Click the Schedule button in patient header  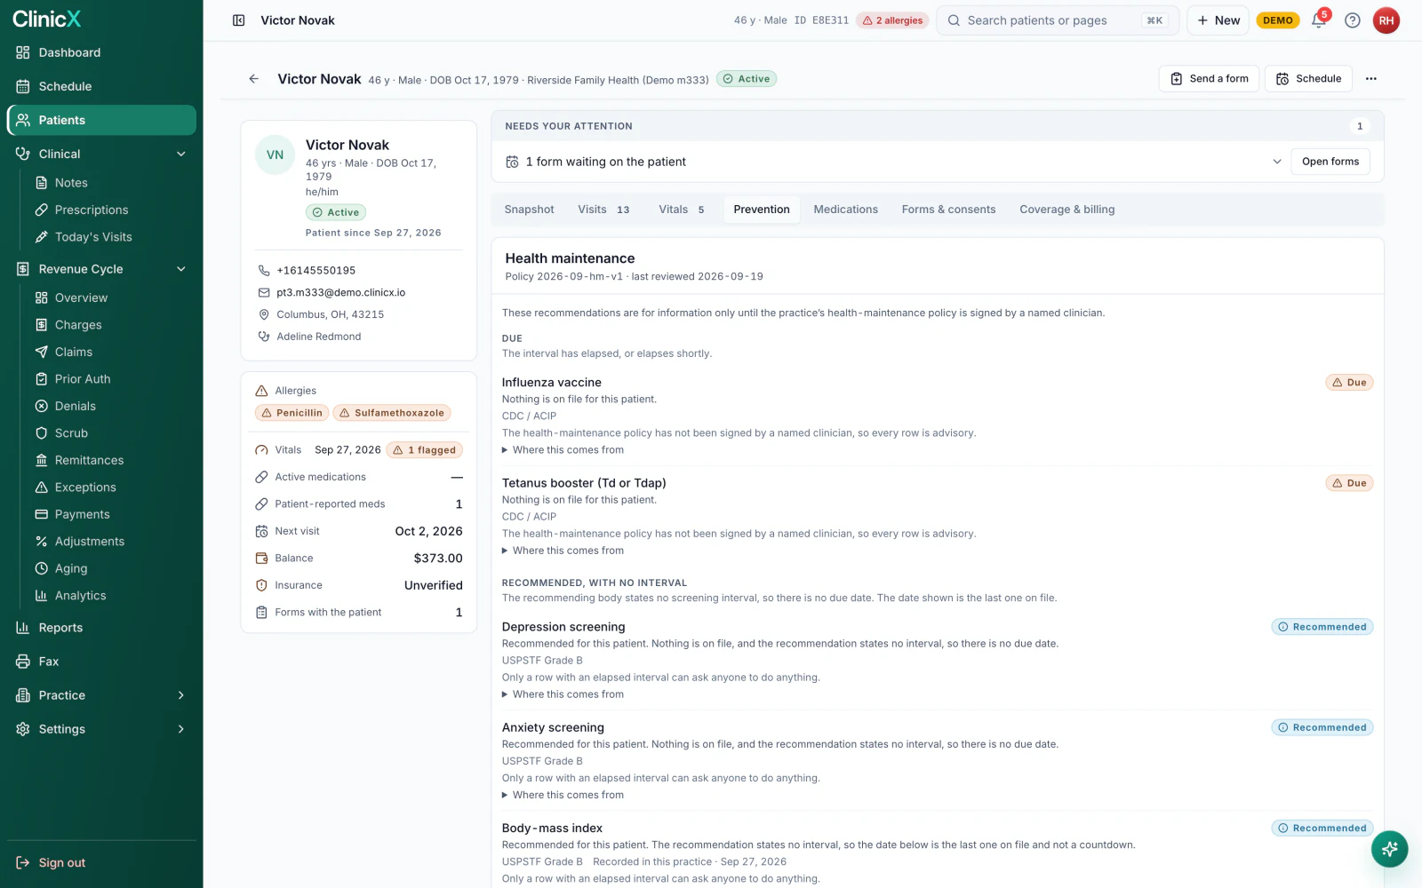tap(1308, 79)
